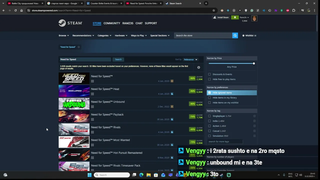This screenshot has width=320, height=180.
Task: Open Sort by Relevance dropdown
Action: pos(190,59)
